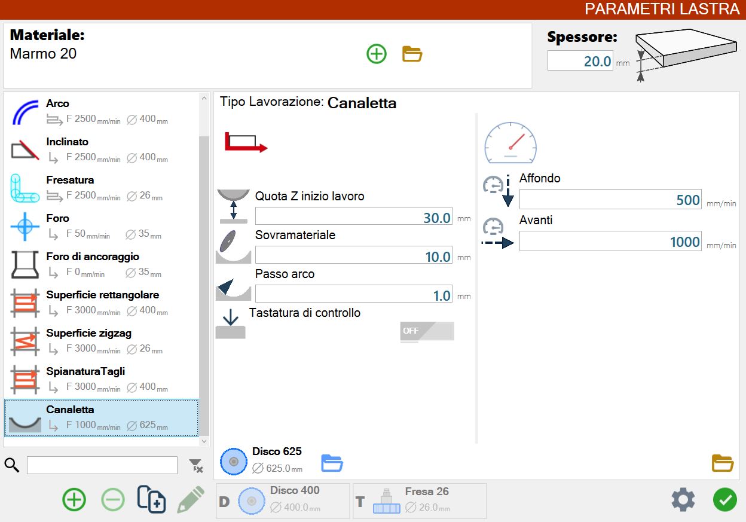The image size is (746, 522).
Task: Select the Disco 400 tool button
Action: [x=283, y=500]
